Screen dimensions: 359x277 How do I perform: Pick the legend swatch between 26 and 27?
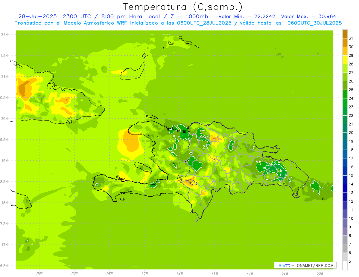click(x=345, y=77)
